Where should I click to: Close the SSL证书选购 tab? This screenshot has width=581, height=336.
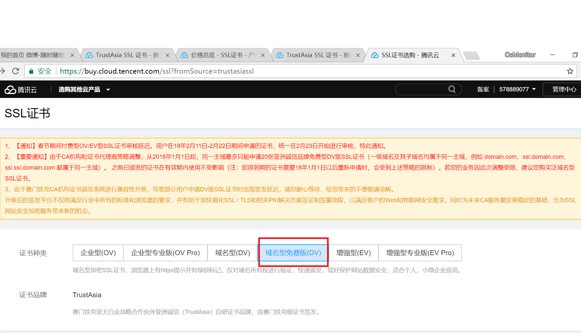point(453,55)
